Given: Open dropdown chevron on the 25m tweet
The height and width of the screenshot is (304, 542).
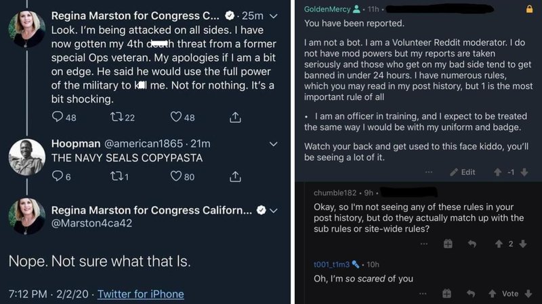Looking at the screenshot, I should pos(274,15).
